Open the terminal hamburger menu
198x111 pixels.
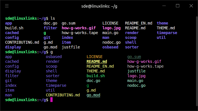[7, 6]
